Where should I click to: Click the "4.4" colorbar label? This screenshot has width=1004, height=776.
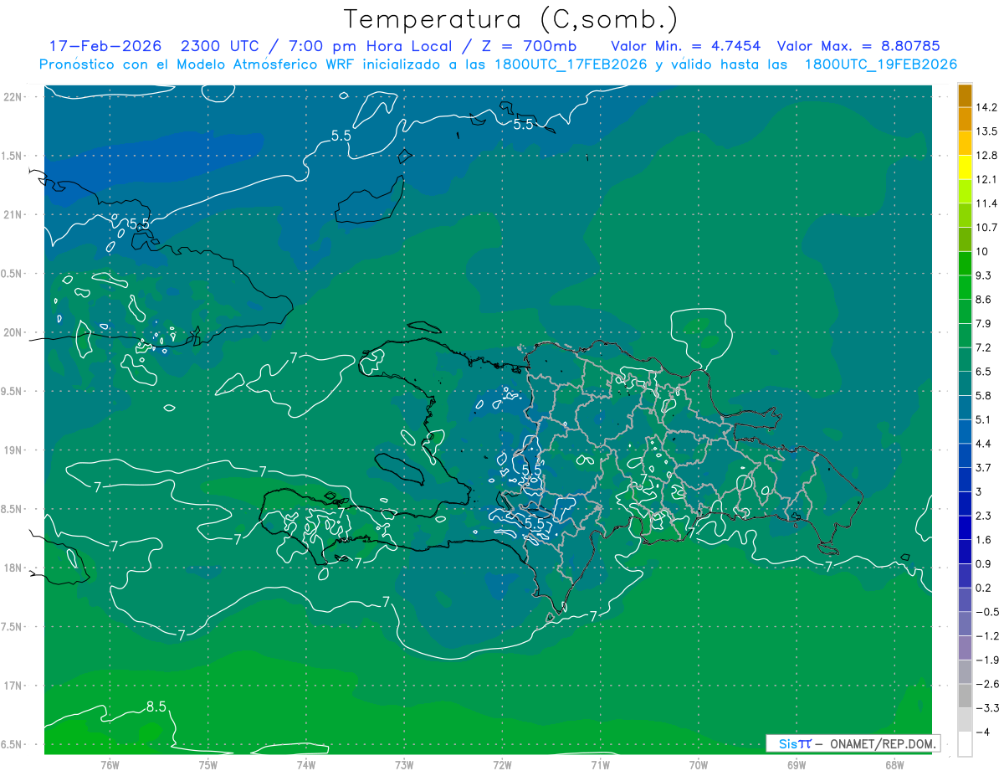coord(984,444)
